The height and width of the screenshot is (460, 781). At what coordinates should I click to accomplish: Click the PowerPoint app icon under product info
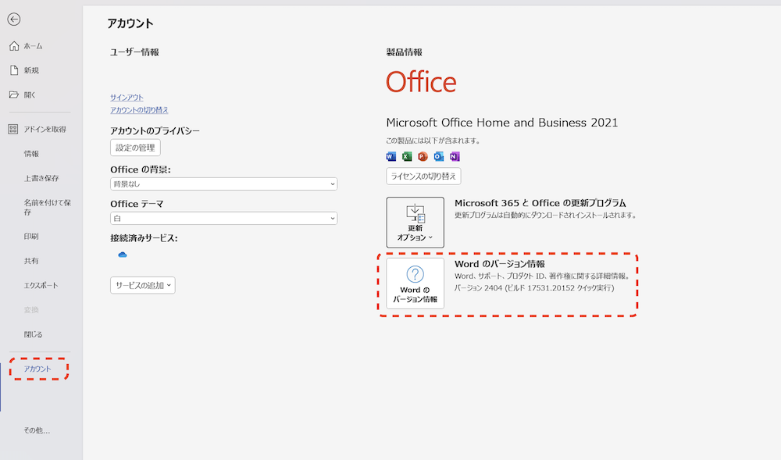[x=423, y=156]
